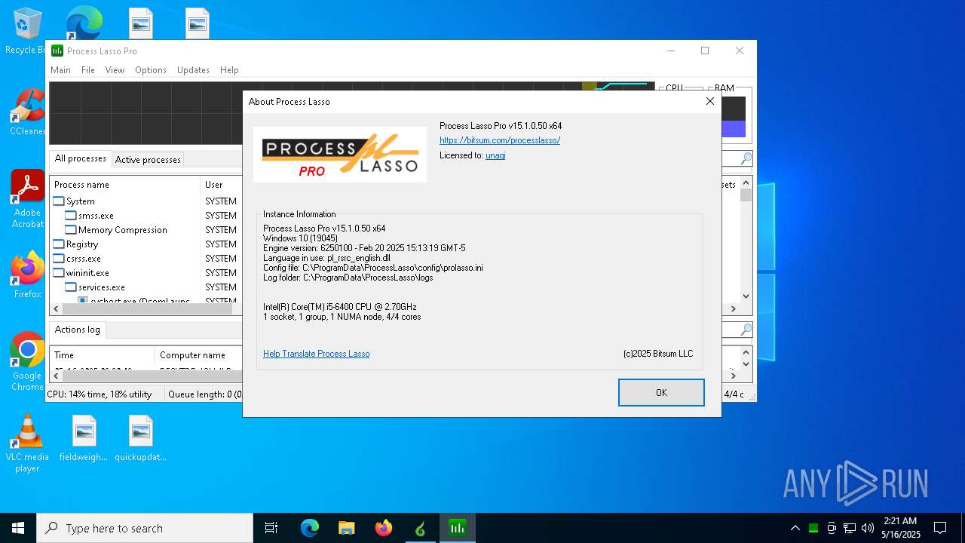
Task: Click the Windows Start button
Action: (18, 528)
